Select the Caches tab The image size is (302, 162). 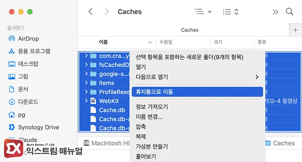(190, 30)
